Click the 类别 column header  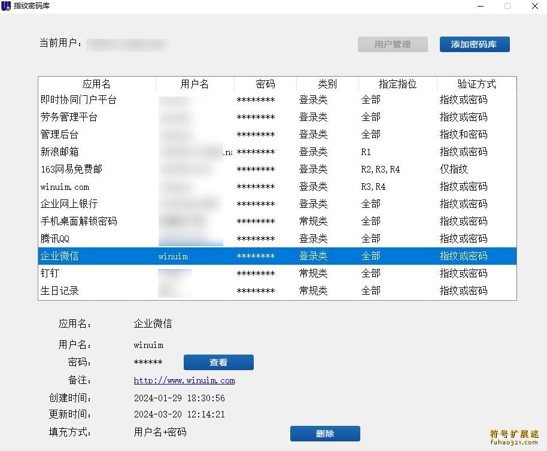pyautogui.click(x=327, y=84)
